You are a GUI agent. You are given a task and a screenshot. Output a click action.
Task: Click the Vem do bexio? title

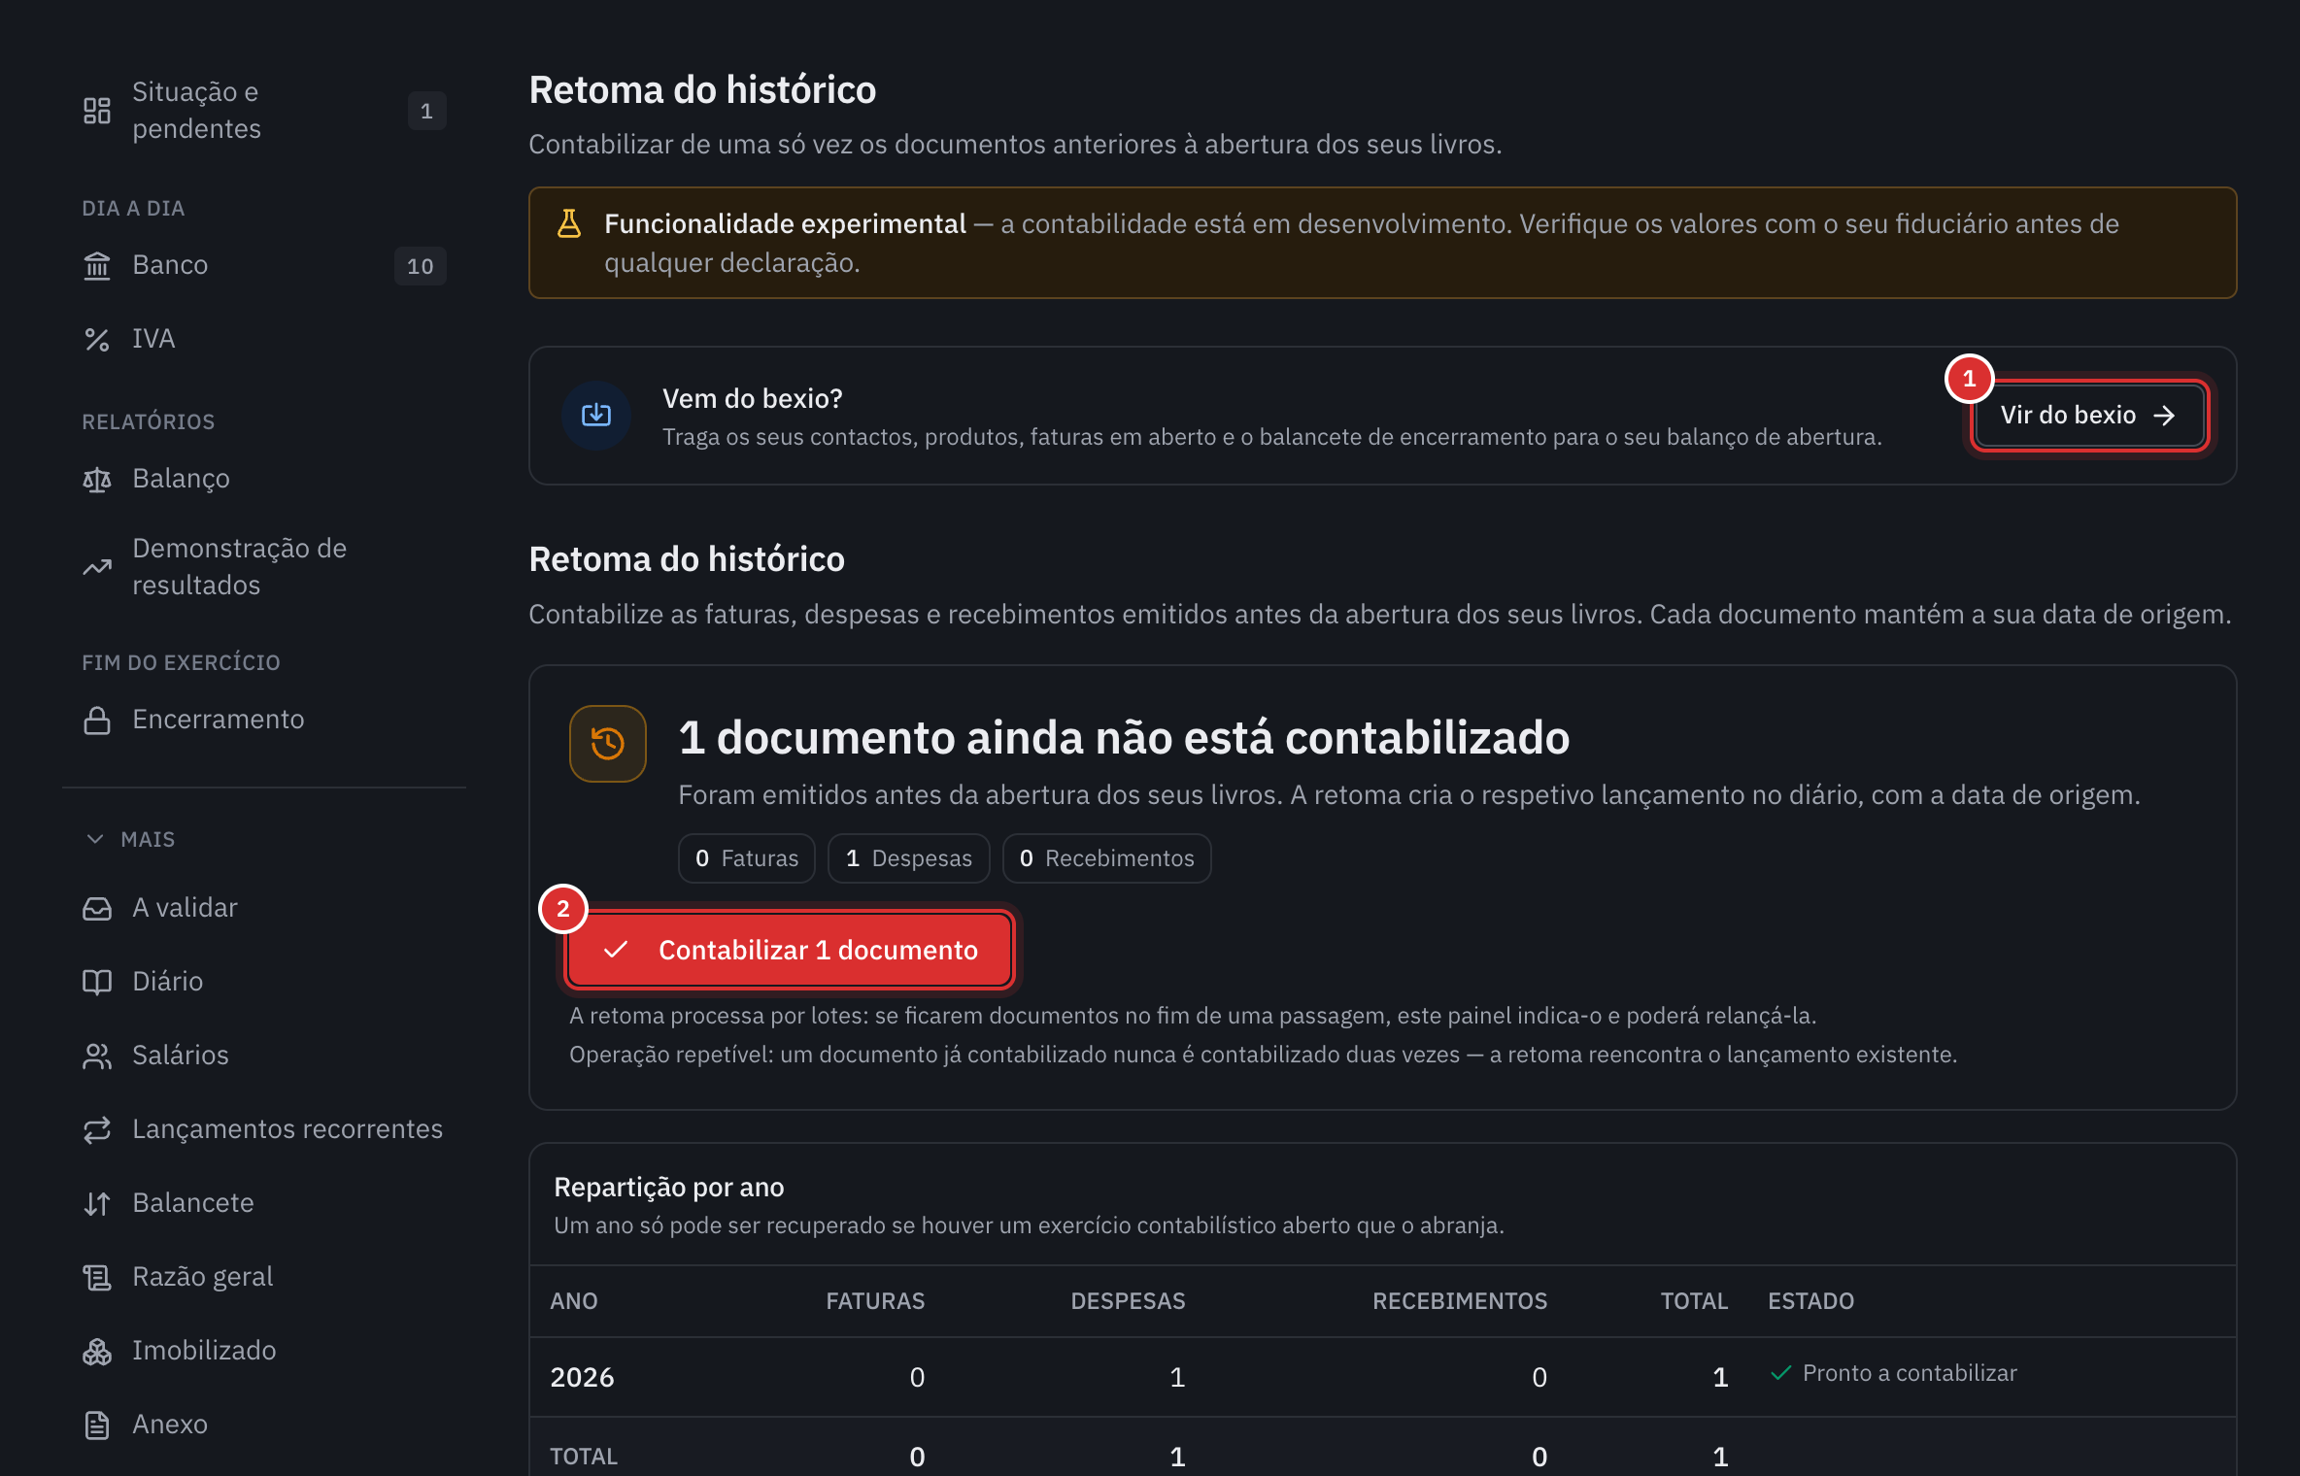pos(753,398)
